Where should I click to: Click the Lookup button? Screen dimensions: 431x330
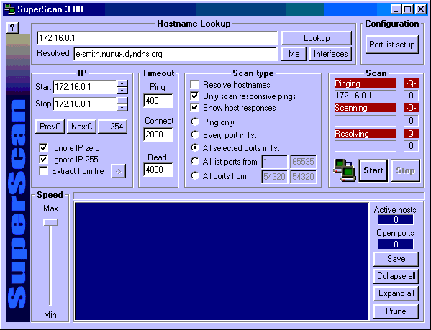coord(317,38)
